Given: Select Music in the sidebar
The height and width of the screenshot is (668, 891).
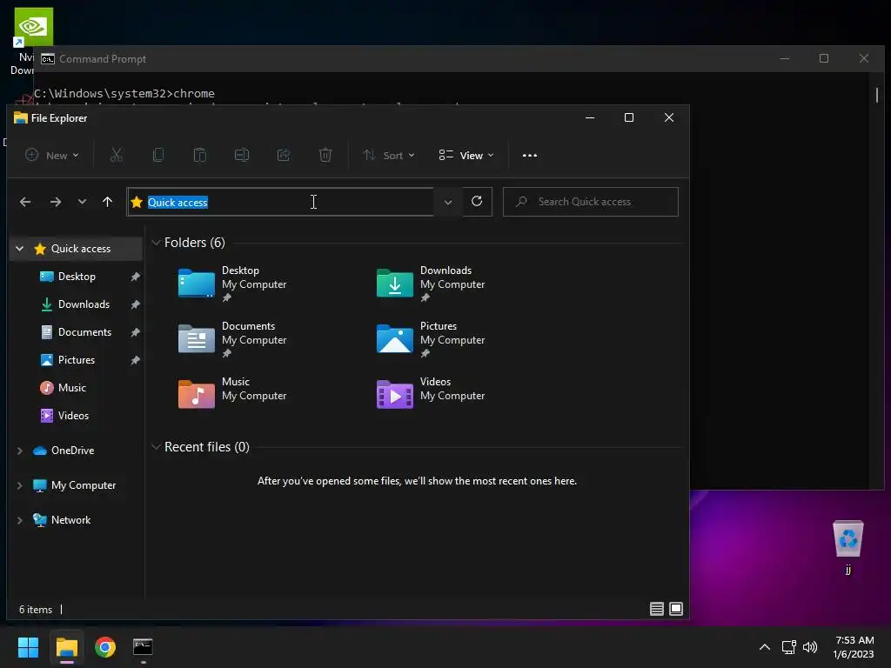Looking at the screenshot, I should tap(71, 388).
